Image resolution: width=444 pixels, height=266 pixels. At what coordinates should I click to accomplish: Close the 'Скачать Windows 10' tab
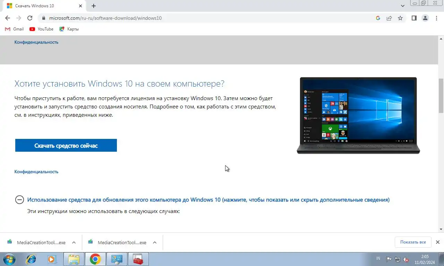tap(80, 6)
